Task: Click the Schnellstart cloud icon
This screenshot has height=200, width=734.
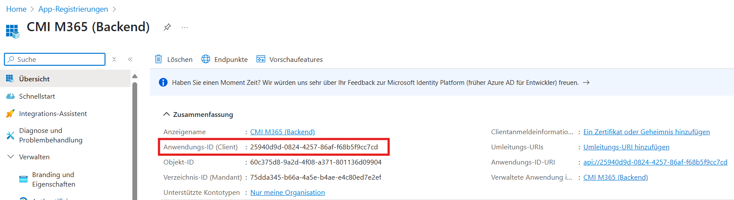Action: [10, 96]
